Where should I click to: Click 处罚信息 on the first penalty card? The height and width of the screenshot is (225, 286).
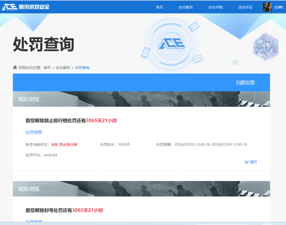[33, 132]
